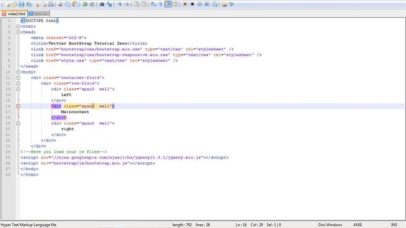Screen dimensions: 406x228
Task: Click 'bootstrap-responsive.min.css' href on line 7
Action: pyautogui.click(x=114, y=55)
